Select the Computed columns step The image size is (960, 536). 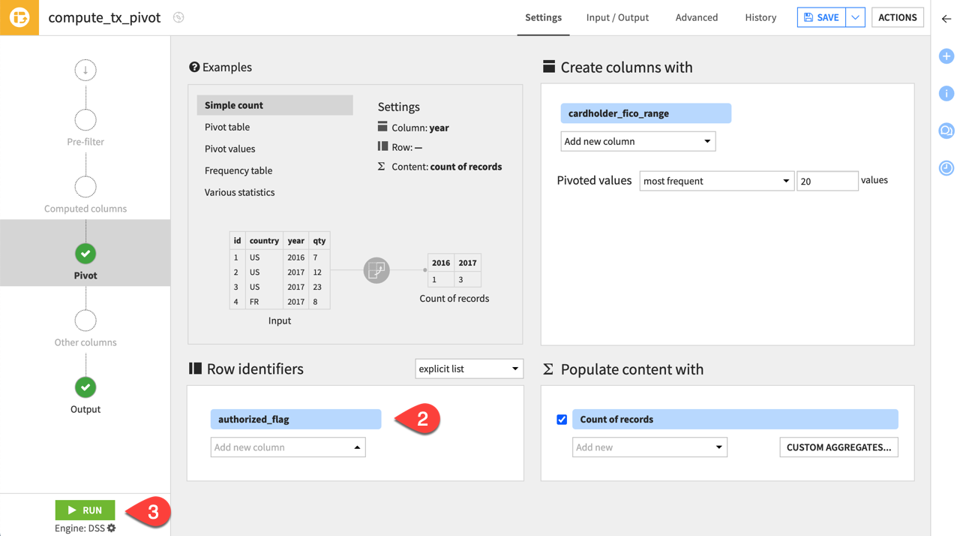click(85, 186)
